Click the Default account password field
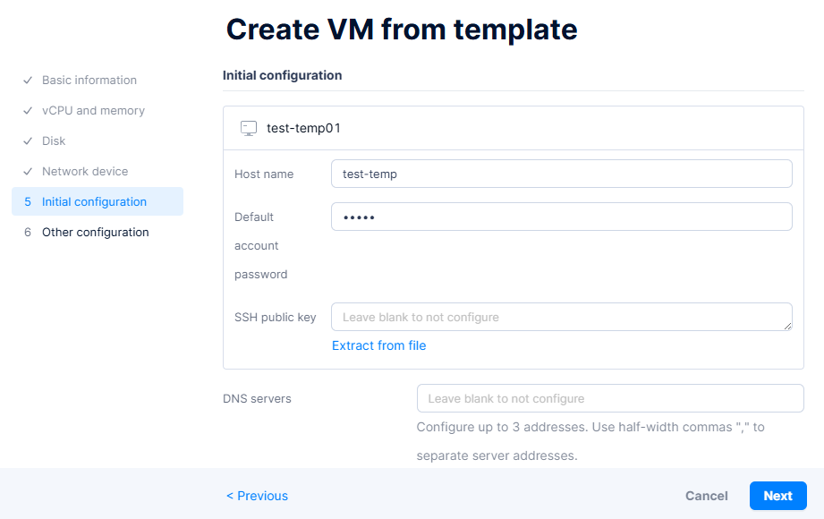This screenshot has height=519, width=824. 561,217
